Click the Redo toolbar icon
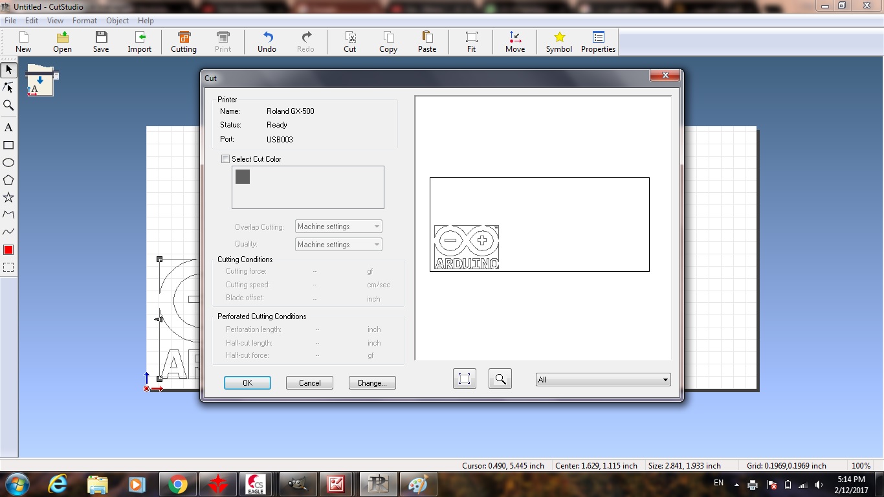 click(305, 41)
